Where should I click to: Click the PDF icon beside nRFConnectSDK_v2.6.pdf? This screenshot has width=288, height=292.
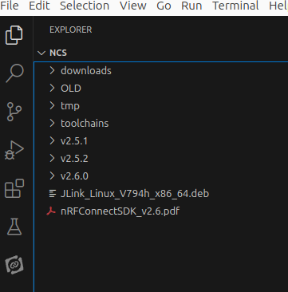coord(51,211)
